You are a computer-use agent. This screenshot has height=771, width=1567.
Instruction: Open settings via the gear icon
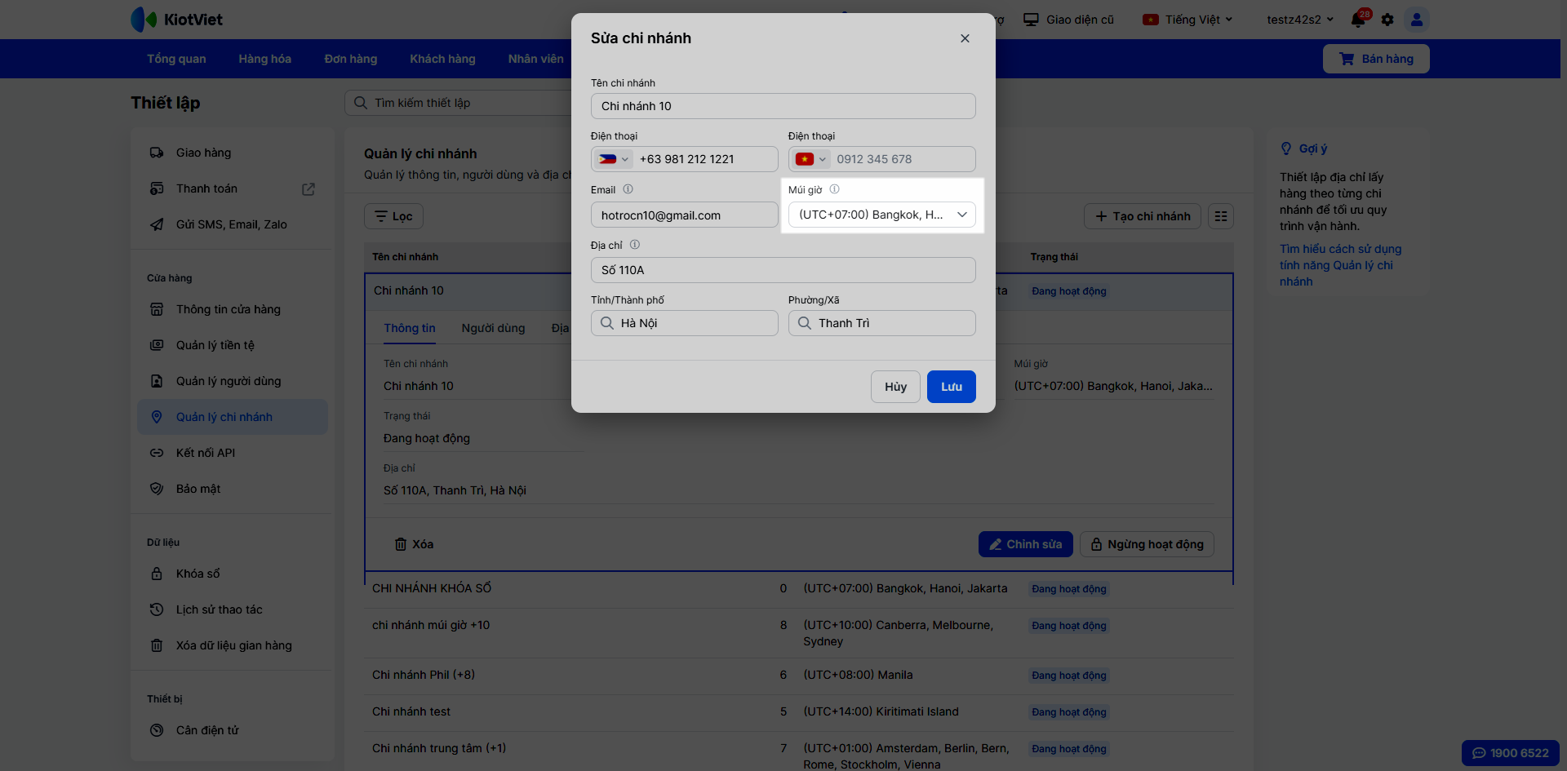pyautogui.click(x=1387, y=20)
